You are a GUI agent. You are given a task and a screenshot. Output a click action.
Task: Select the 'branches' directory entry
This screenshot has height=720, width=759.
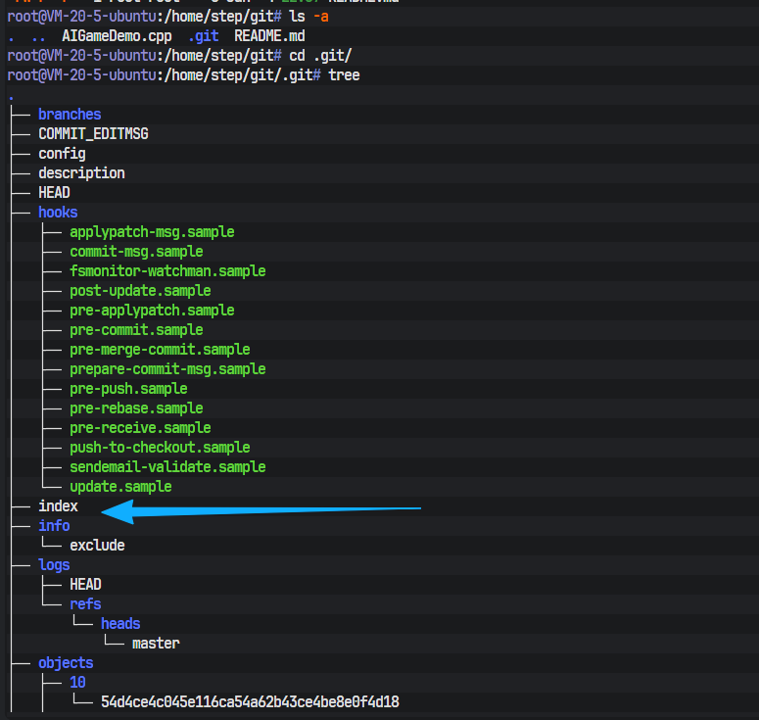tap(70, 115)
